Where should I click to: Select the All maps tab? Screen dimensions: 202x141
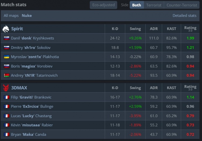coord(11,16)
